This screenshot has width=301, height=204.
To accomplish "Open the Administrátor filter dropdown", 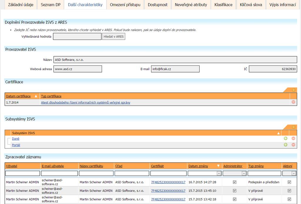I will coord(244,173).
